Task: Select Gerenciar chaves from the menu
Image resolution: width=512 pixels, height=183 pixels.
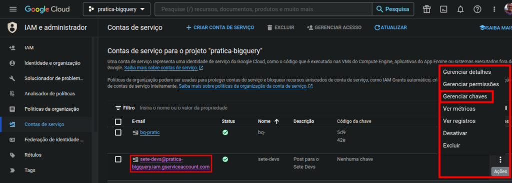Action: (465, 96)
